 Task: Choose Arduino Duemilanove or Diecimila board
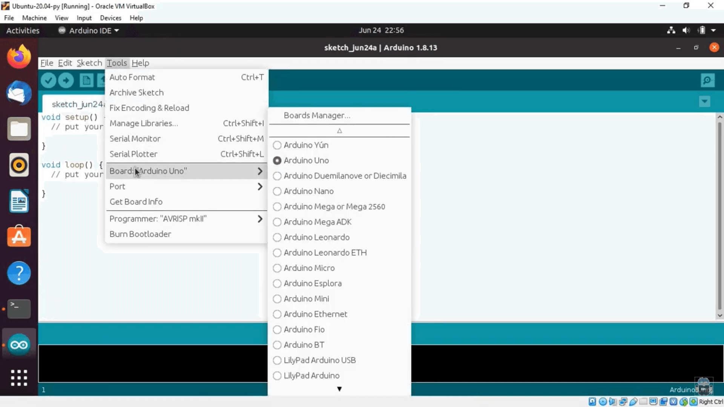pos(339,176)
